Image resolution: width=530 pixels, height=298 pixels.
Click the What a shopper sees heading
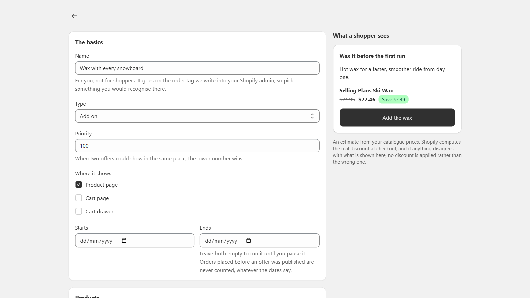(x=361, y=36)
